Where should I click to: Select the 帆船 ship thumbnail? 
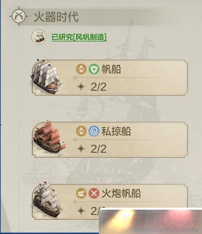[x=45, y=76]
